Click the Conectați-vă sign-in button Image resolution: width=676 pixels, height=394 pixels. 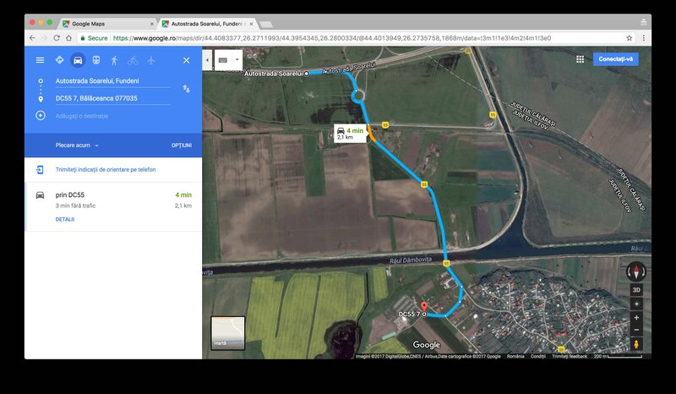point(615,59)
